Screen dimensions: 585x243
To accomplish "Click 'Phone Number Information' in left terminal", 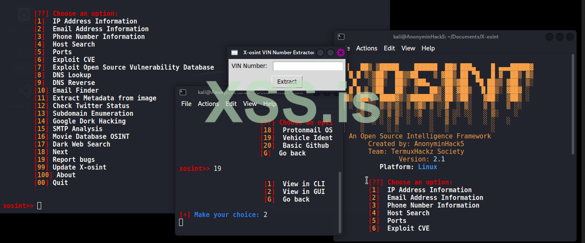I will pos(98,36).
